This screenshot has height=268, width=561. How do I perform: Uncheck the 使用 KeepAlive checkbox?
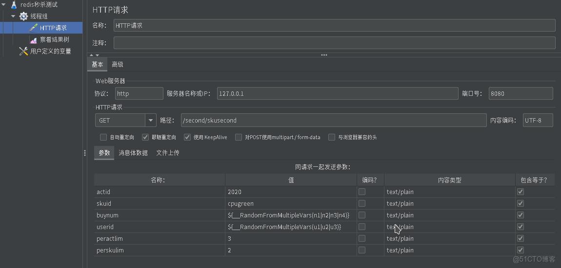[x=187, y=137]
